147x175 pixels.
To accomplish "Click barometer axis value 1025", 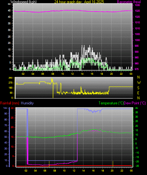I will click(137, 11).
